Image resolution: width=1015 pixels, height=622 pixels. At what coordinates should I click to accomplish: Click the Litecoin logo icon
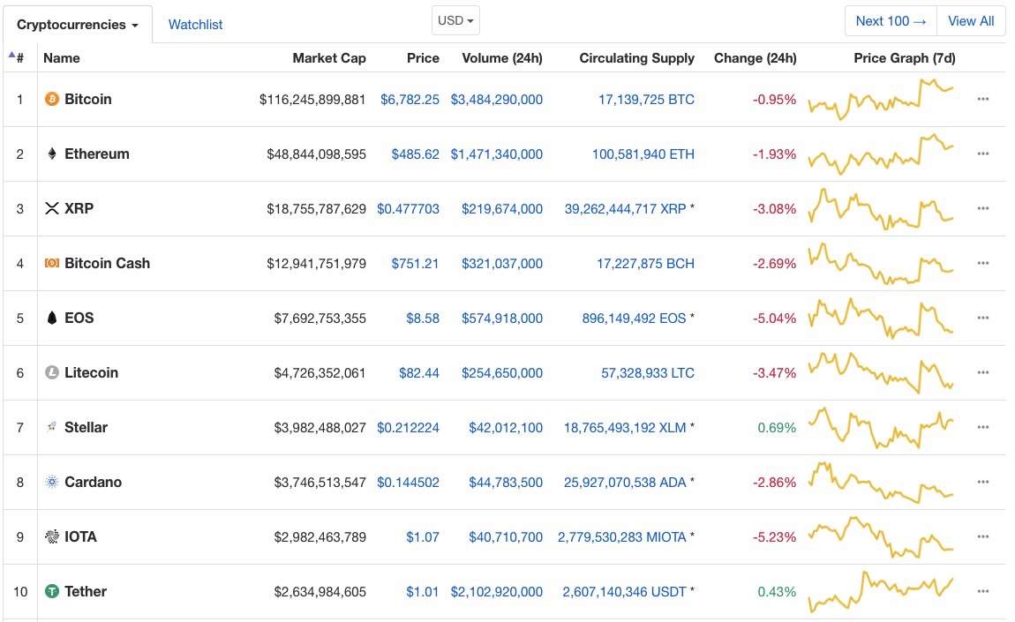[x=52, y=372]
